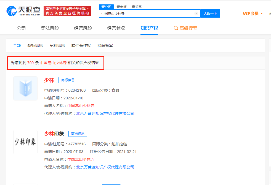
Task: Open the 少林印象 trademark title
Action: [x=54, y=134]
